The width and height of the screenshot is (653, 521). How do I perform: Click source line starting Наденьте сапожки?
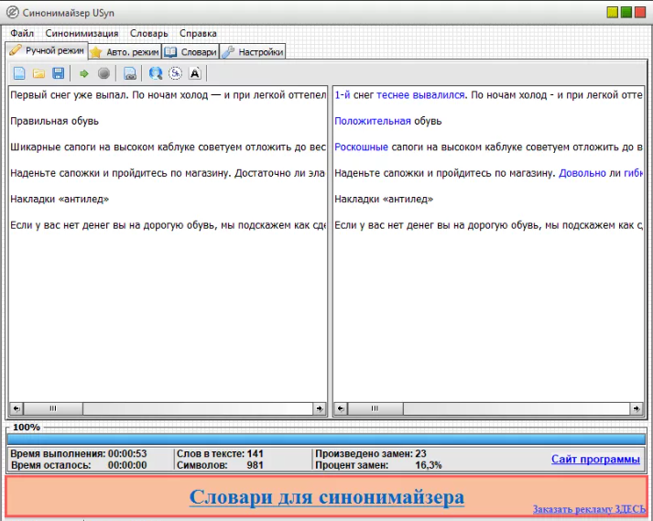(x=168, y=173)
